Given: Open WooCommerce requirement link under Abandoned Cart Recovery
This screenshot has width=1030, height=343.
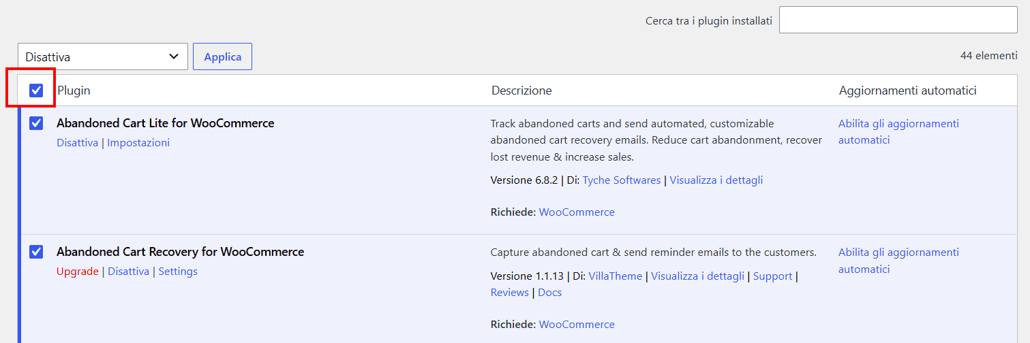Looking at the screenshot, I should coord(577,325).
